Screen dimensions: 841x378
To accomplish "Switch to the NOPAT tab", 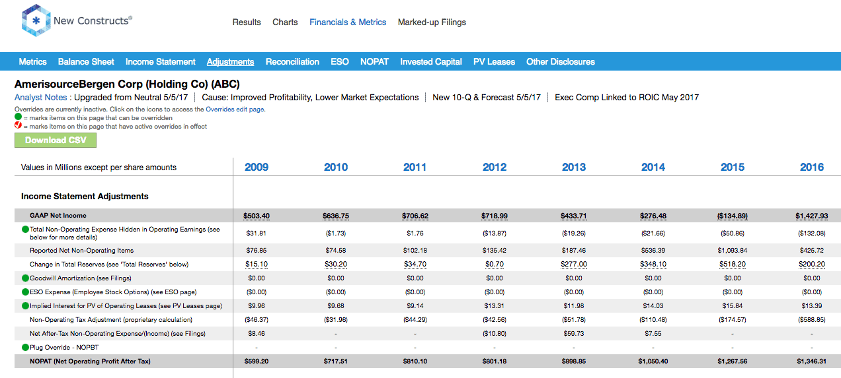I will click(x=374, y=62).
